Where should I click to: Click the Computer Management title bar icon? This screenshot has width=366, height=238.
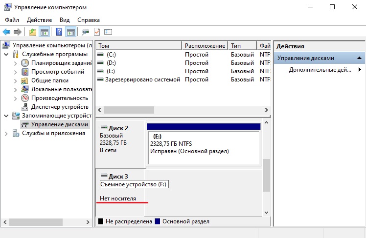point(7,7)
